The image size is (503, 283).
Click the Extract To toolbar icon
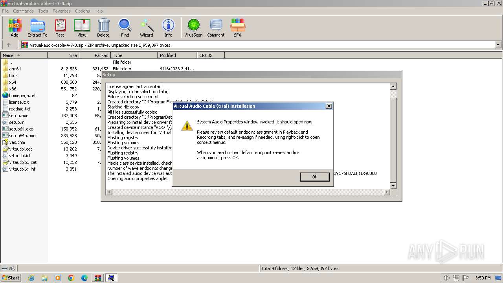(x=37, y=28)
